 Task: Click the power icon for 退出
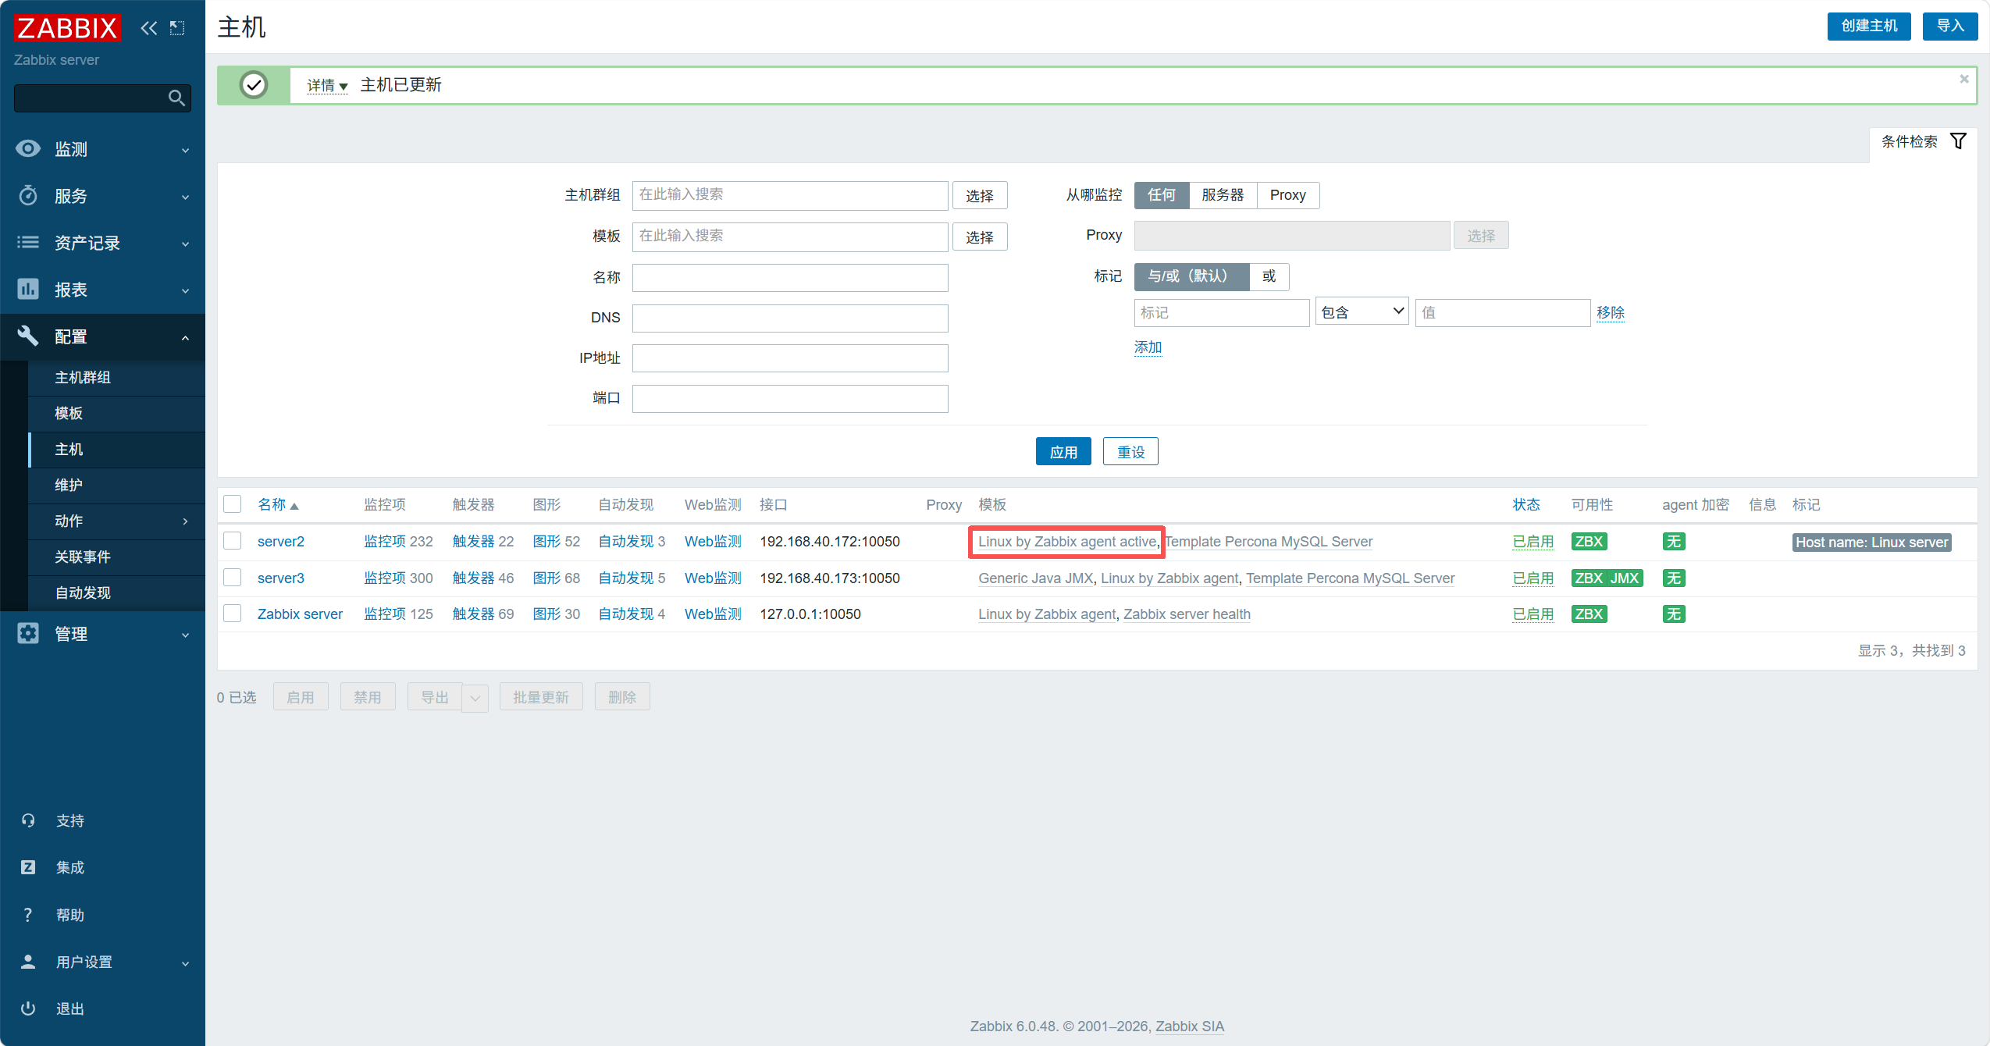[x=28, y=1009]
